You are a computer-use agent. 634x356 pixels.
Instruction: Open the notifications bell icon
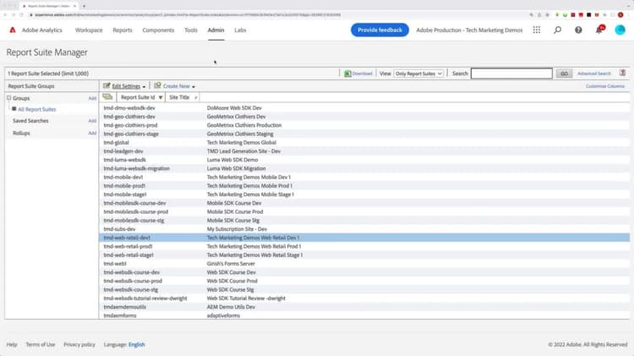[x=599, y=30]
